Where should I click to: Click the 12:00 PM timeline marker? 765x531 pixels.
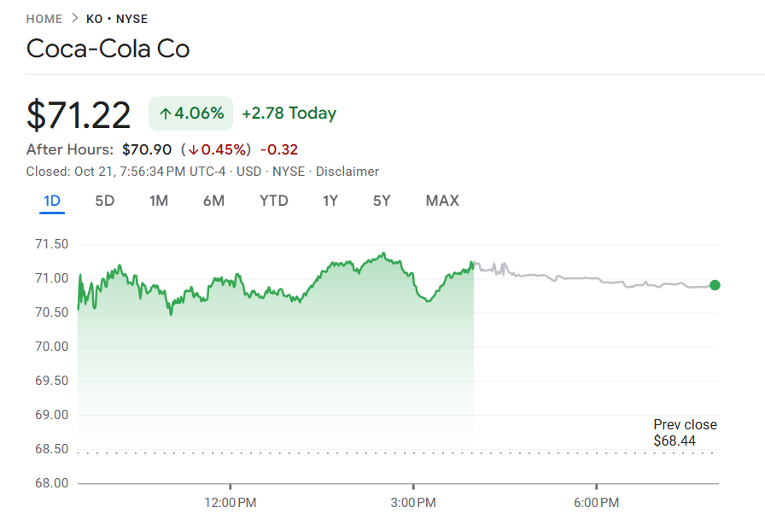coord(231,503)
